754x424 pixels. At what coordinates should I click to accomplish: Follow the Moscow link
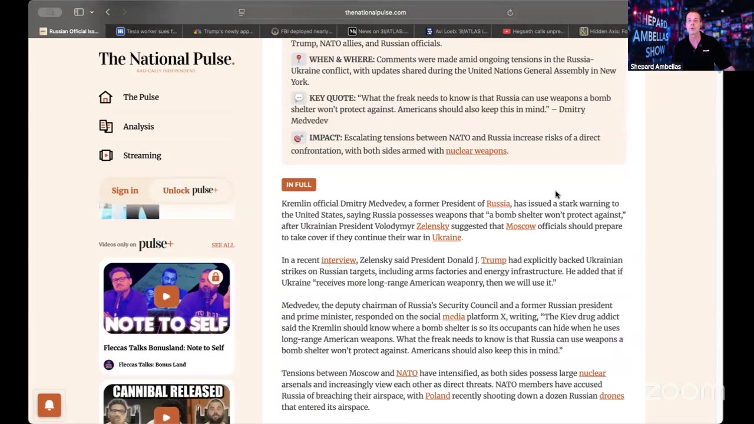[521, 226]
